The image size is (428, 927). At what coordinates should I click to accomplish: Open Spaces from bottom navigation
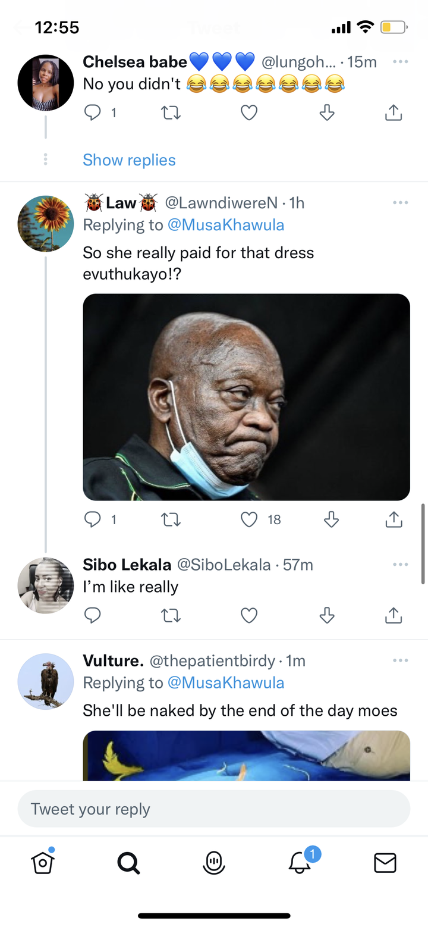(x=214, y=862)
